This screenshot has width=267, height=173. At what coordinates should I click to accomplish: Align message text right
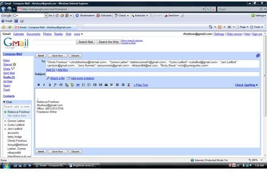tap(123, 85)
